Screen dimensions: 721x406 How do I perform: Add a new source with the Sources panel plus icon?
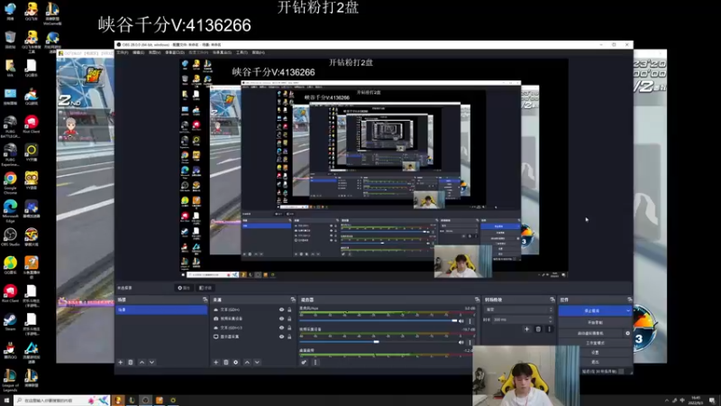click(x=215, y=363)
